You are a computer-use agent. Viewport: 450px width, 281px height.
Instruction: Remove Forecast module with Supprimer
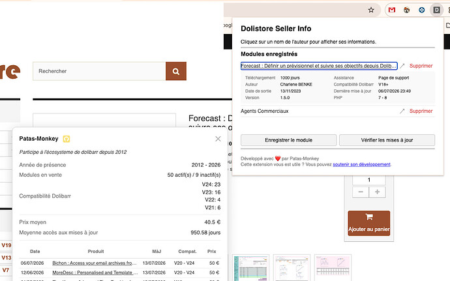tap(421, 66)
